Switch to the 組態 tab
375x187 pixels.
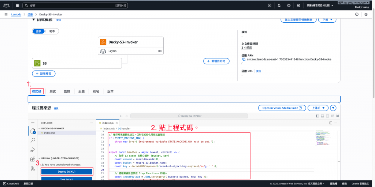click(x=81, y=91)
